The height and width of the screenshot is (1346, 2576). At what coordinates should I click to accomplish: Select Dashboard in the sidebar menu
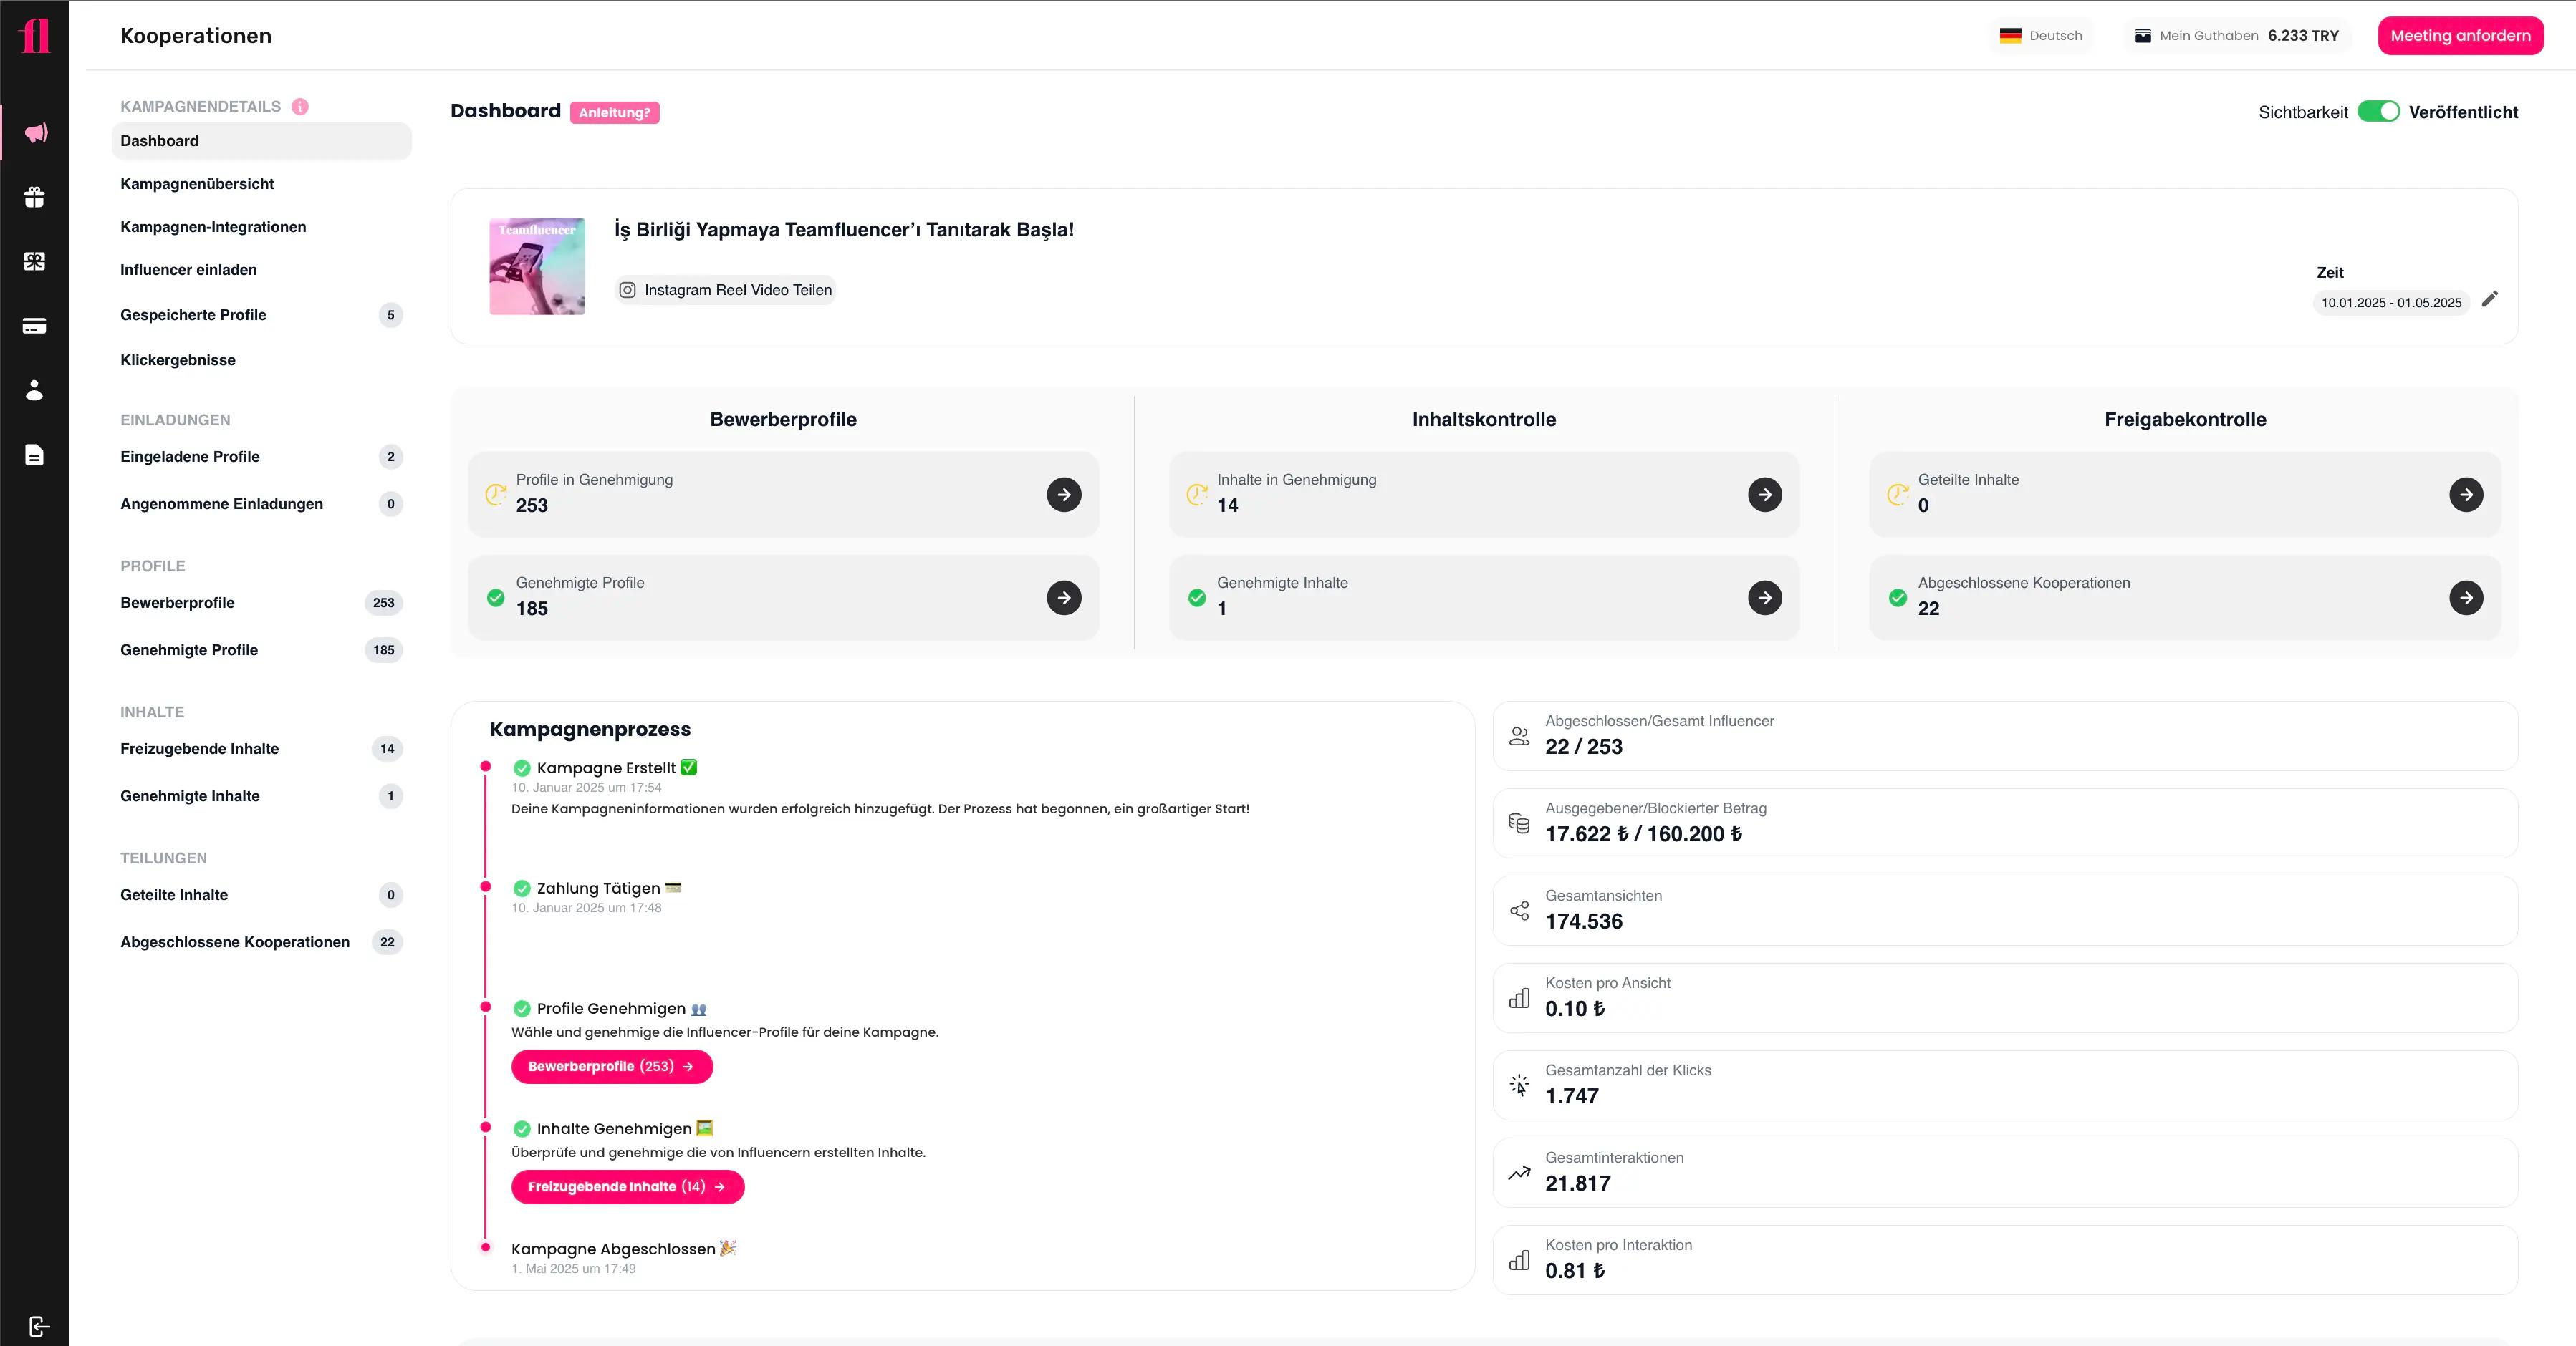coord(262,141)
